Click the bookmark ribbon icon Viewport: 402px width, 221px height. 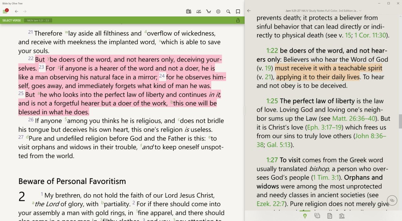point(238,11)
